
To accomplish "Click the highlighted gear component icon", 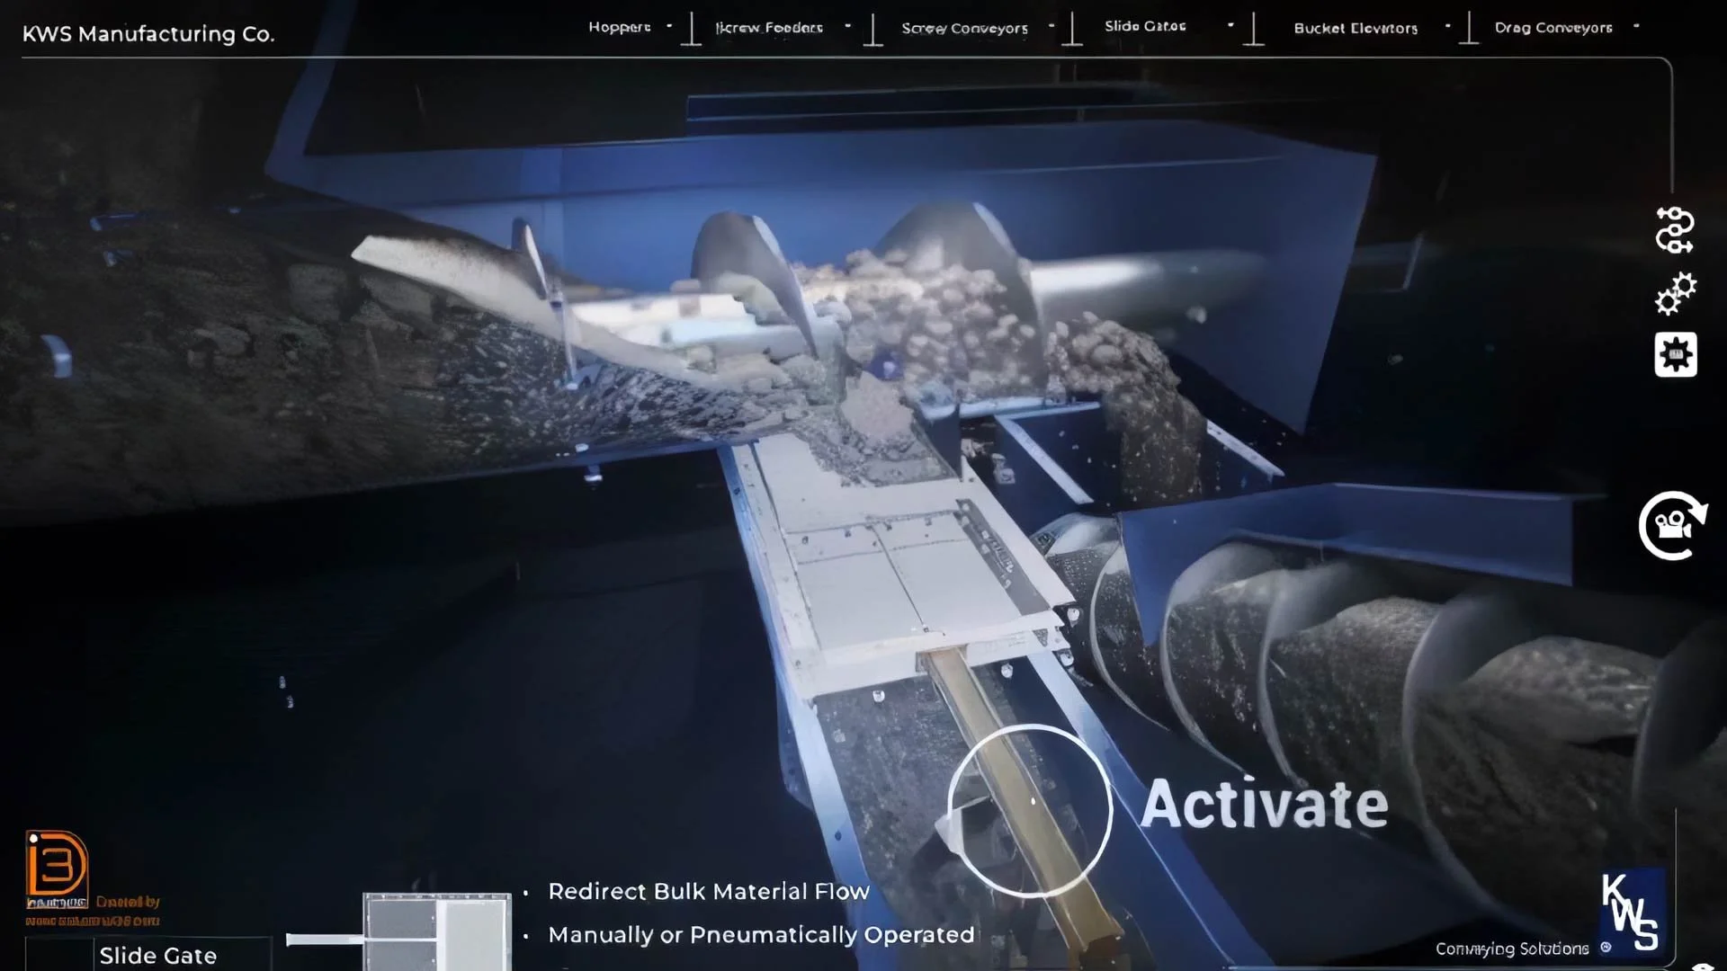I will tap(1675, 355).
